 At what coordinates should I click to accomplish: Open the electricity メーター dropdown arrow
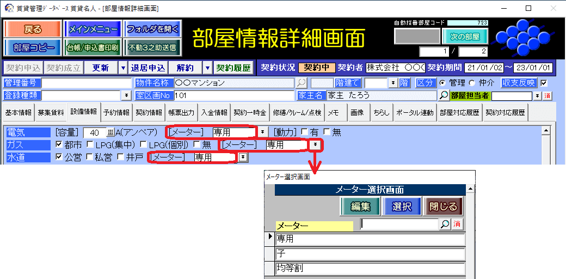tap(262, 132)
